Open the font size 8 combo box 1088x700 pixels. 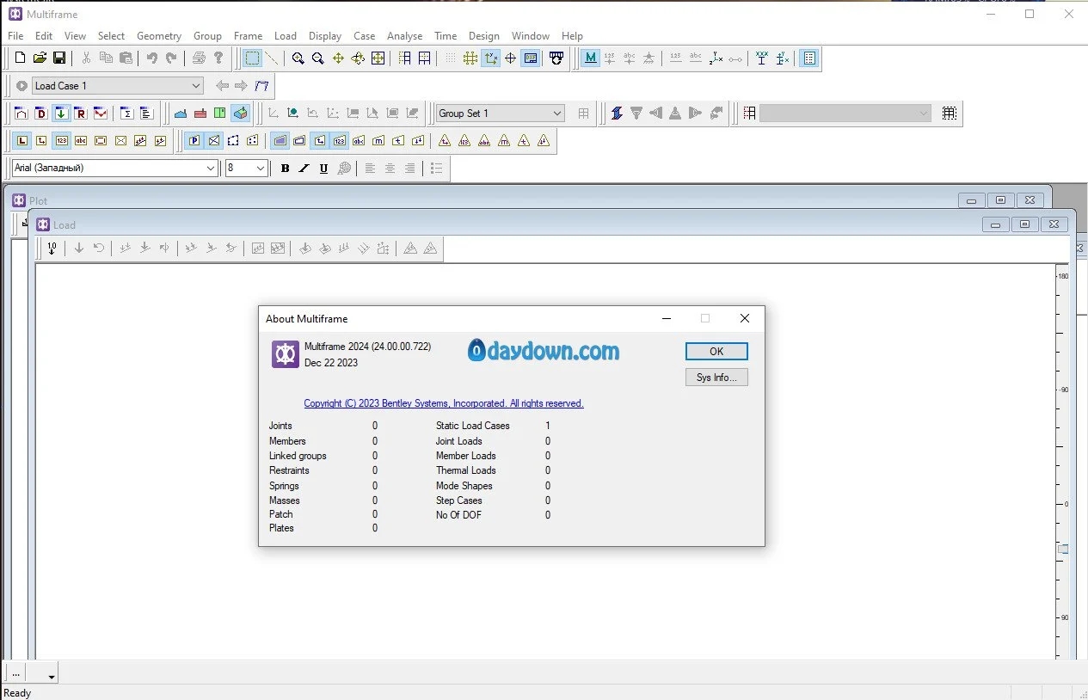coord(261,169)
